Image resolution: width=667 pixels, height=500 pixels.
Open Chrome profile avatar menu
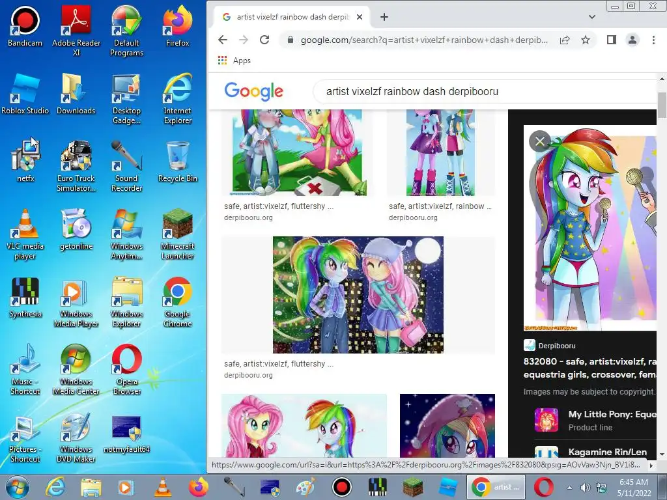pos(632,40)
